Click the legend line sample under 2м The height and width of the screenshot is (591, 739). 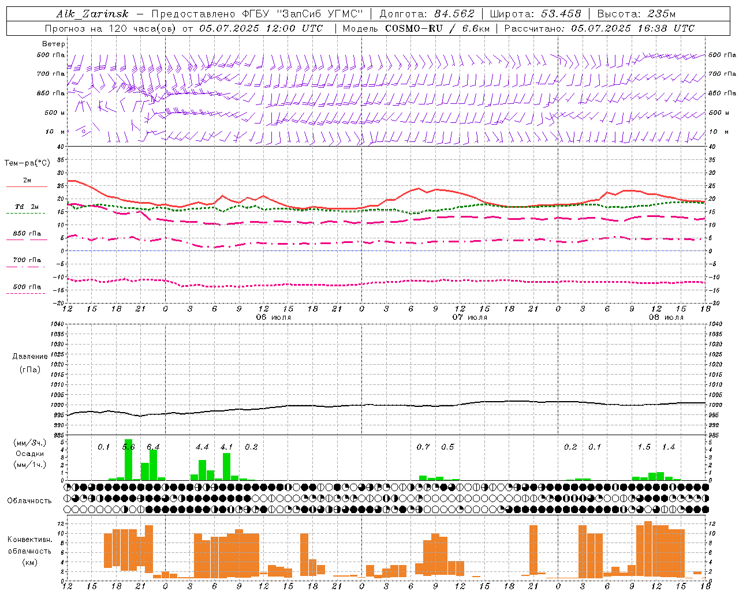point(27,186)
